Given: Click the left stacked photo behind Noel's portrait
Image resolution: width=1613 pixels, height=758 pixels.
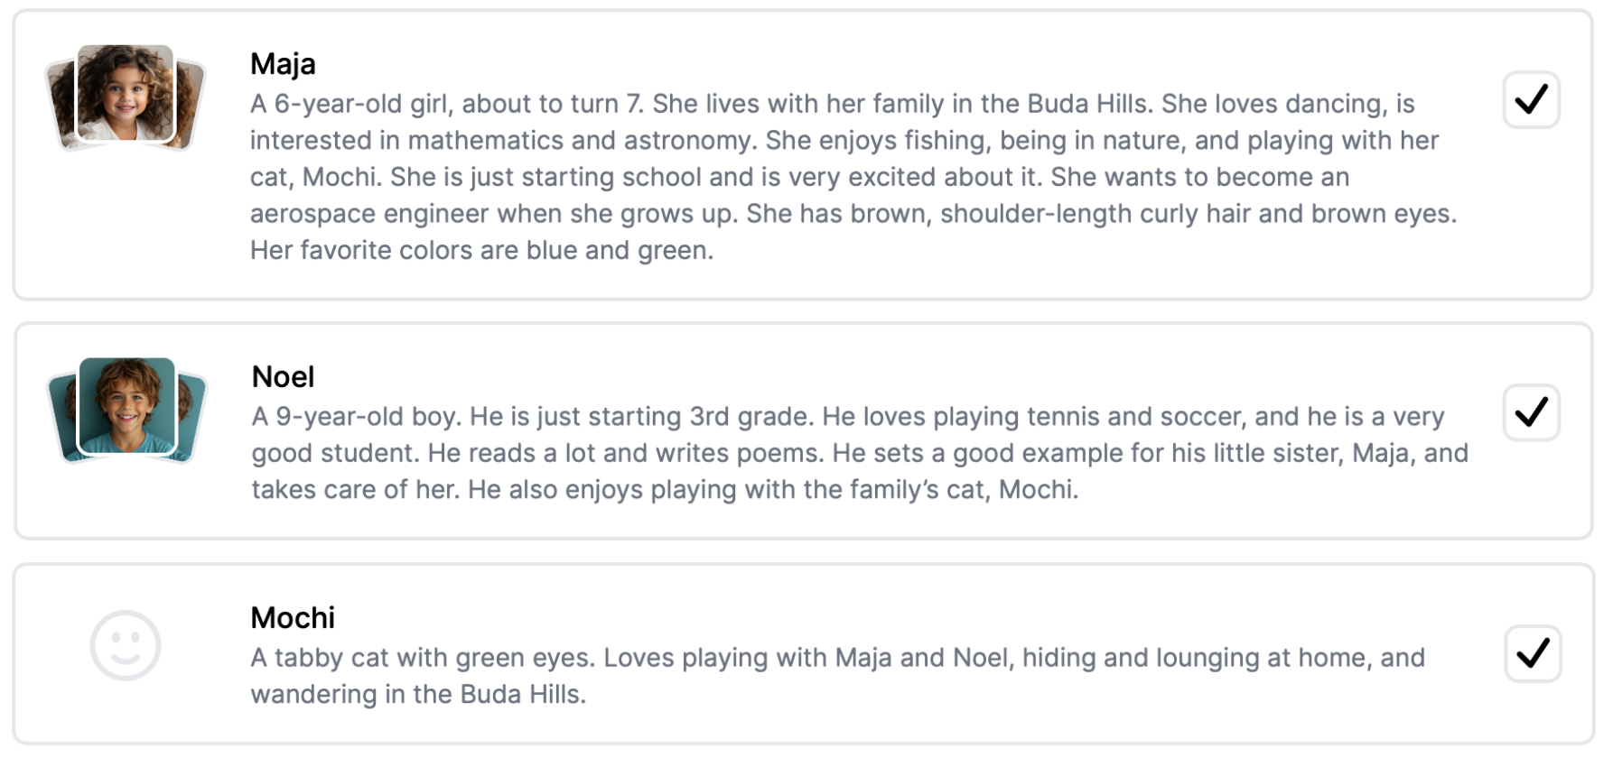Looking at the screenshot, I should 62,418.
